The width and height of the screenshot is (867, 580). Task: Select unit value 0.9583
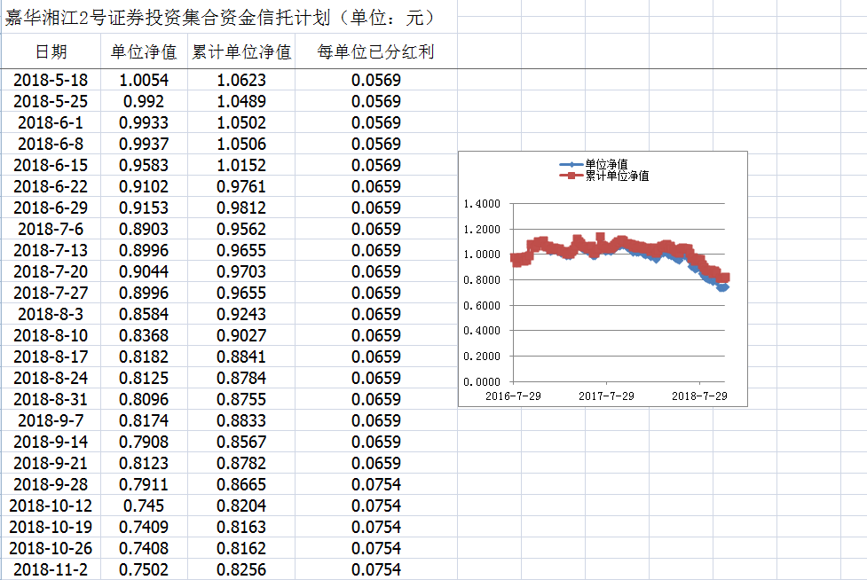[144, 165]
